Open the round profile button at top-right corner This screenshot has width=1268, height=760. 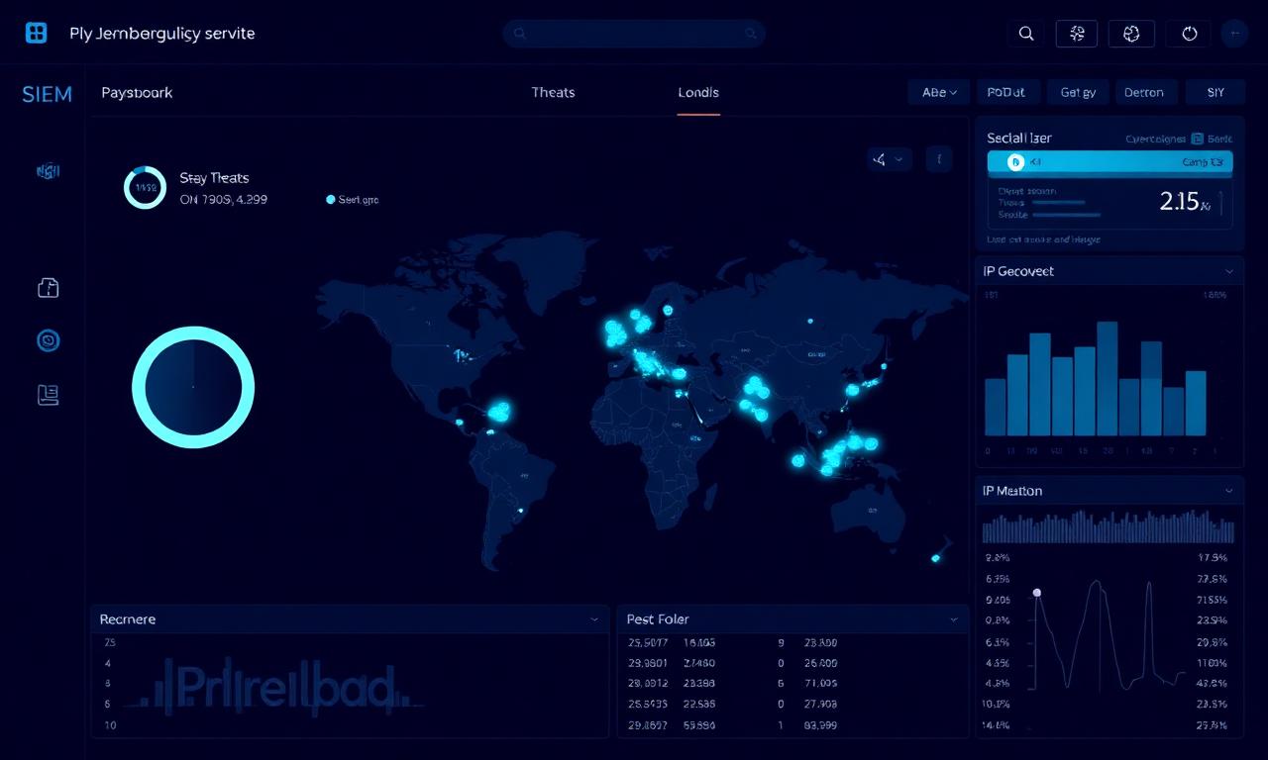1234,34
